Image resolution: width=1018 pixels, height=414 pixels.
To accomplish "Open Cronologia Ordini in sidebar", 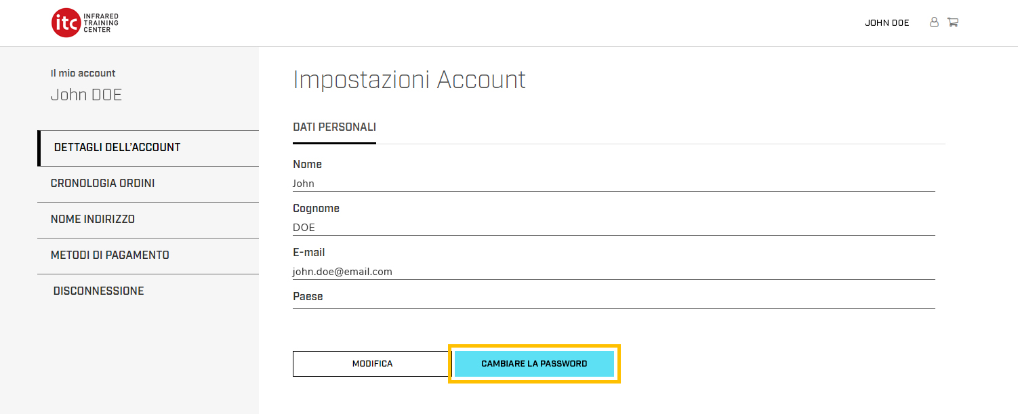I will 103,184.
